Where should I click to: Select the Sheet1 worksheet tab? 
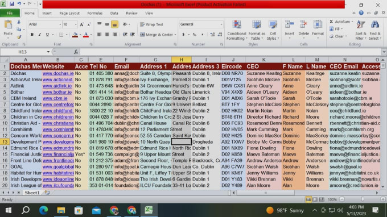[32, 193]
